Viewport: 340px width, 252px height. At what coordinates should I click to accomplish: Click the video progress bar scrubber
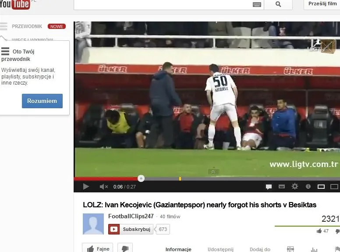click(141, 178)
